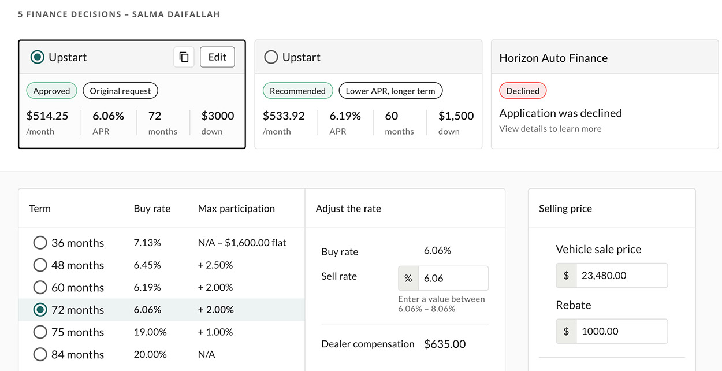Click the + 1.00% max participation cell
This screenshot has height=371, width=722.
[x=215, y=332]
